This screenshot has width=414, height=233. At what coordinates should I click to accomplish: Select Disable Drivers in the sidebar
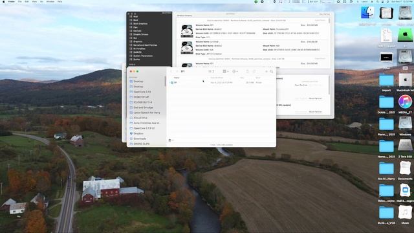(140, 34)
